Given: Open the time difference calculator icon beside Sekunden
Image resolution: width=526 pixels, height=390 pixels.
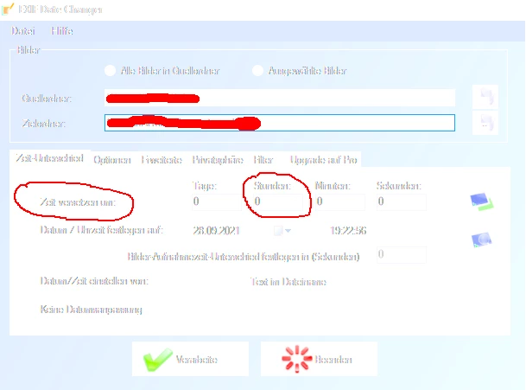Looking at the screenshot, I should pyautogui.click(x=481, y=201).
